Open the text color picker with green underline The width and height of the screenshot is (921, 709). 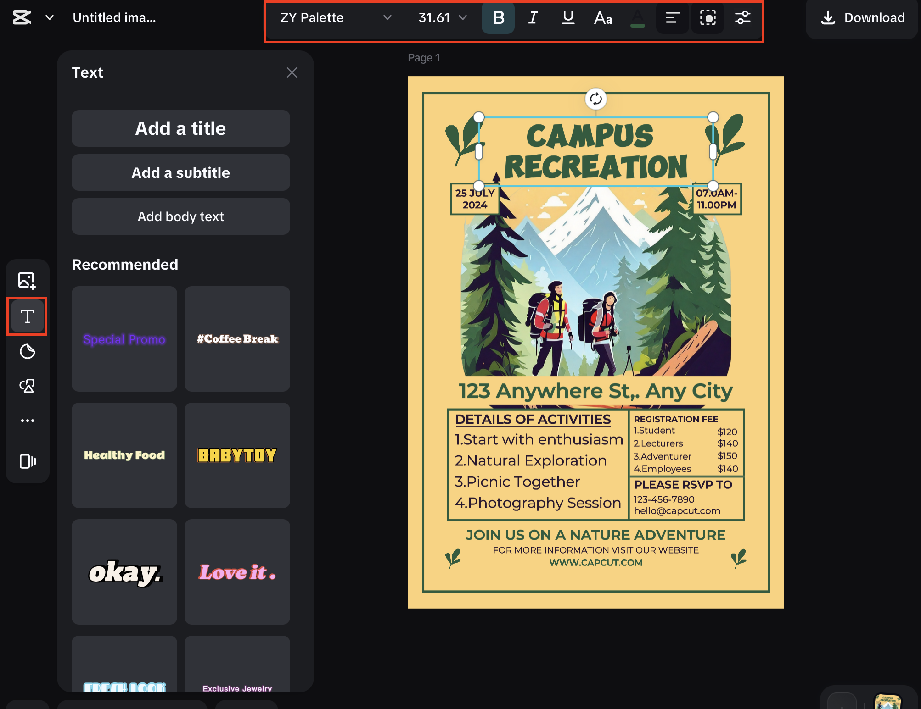click(x=638, y=18)
